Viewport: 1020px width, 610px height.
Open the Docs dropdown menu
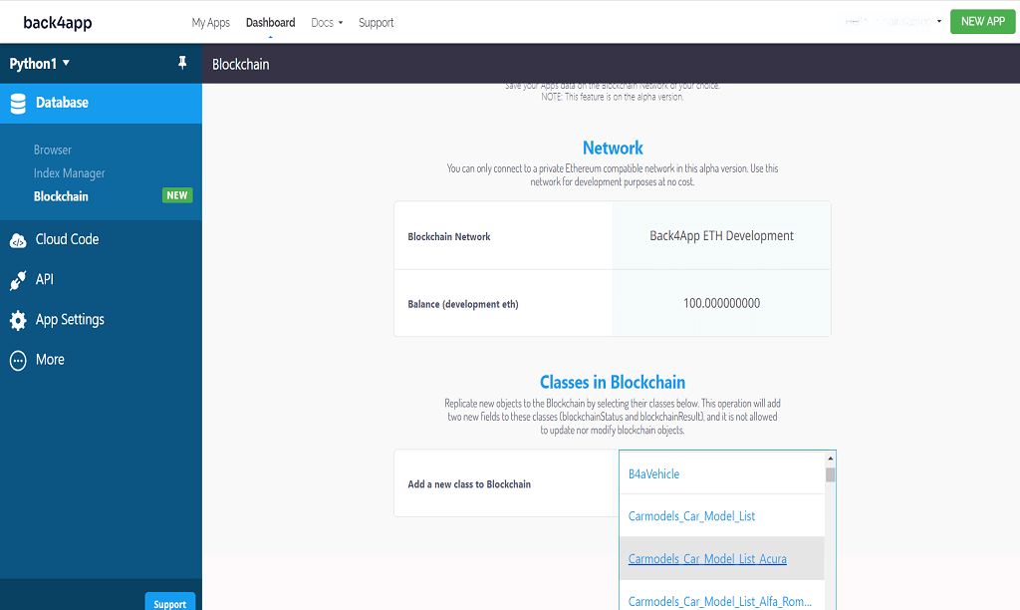coord(327,23)
